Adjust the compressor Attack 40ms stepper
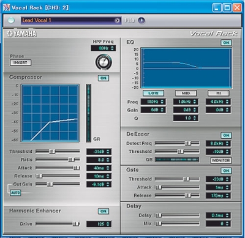This screenshot has height=238, width=245. (x=108, y=168)
